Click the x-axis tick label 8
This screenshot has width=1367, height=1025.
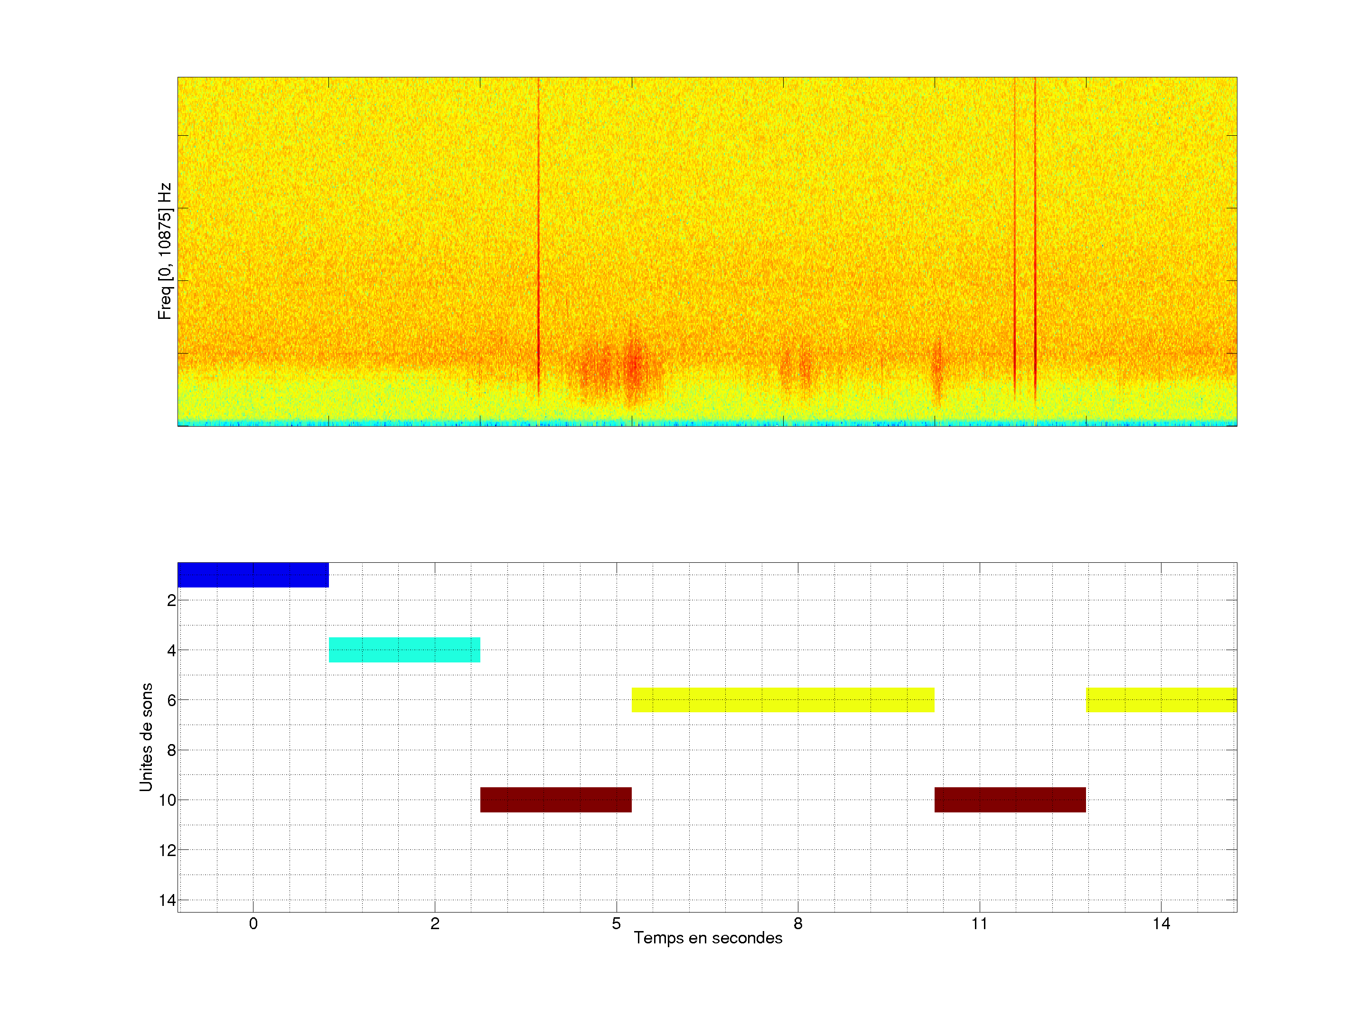pos(798,923)
